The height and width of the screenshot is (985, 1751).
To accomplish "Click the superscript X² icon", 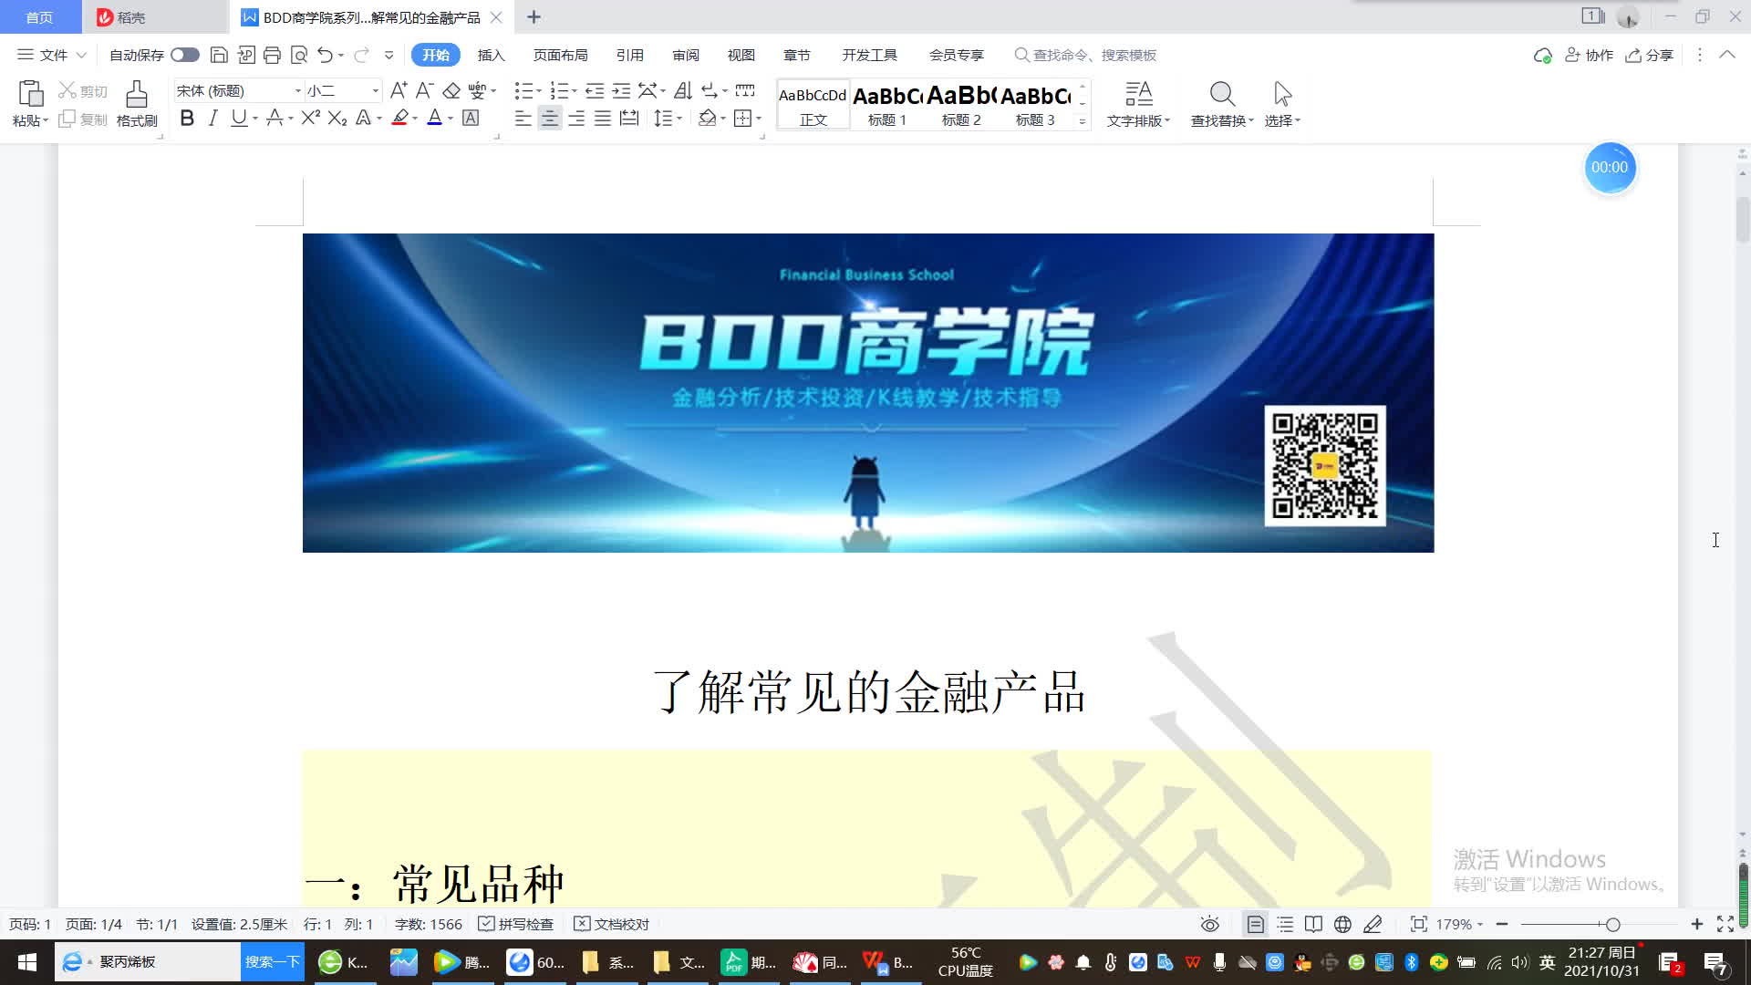I will 310,119.
